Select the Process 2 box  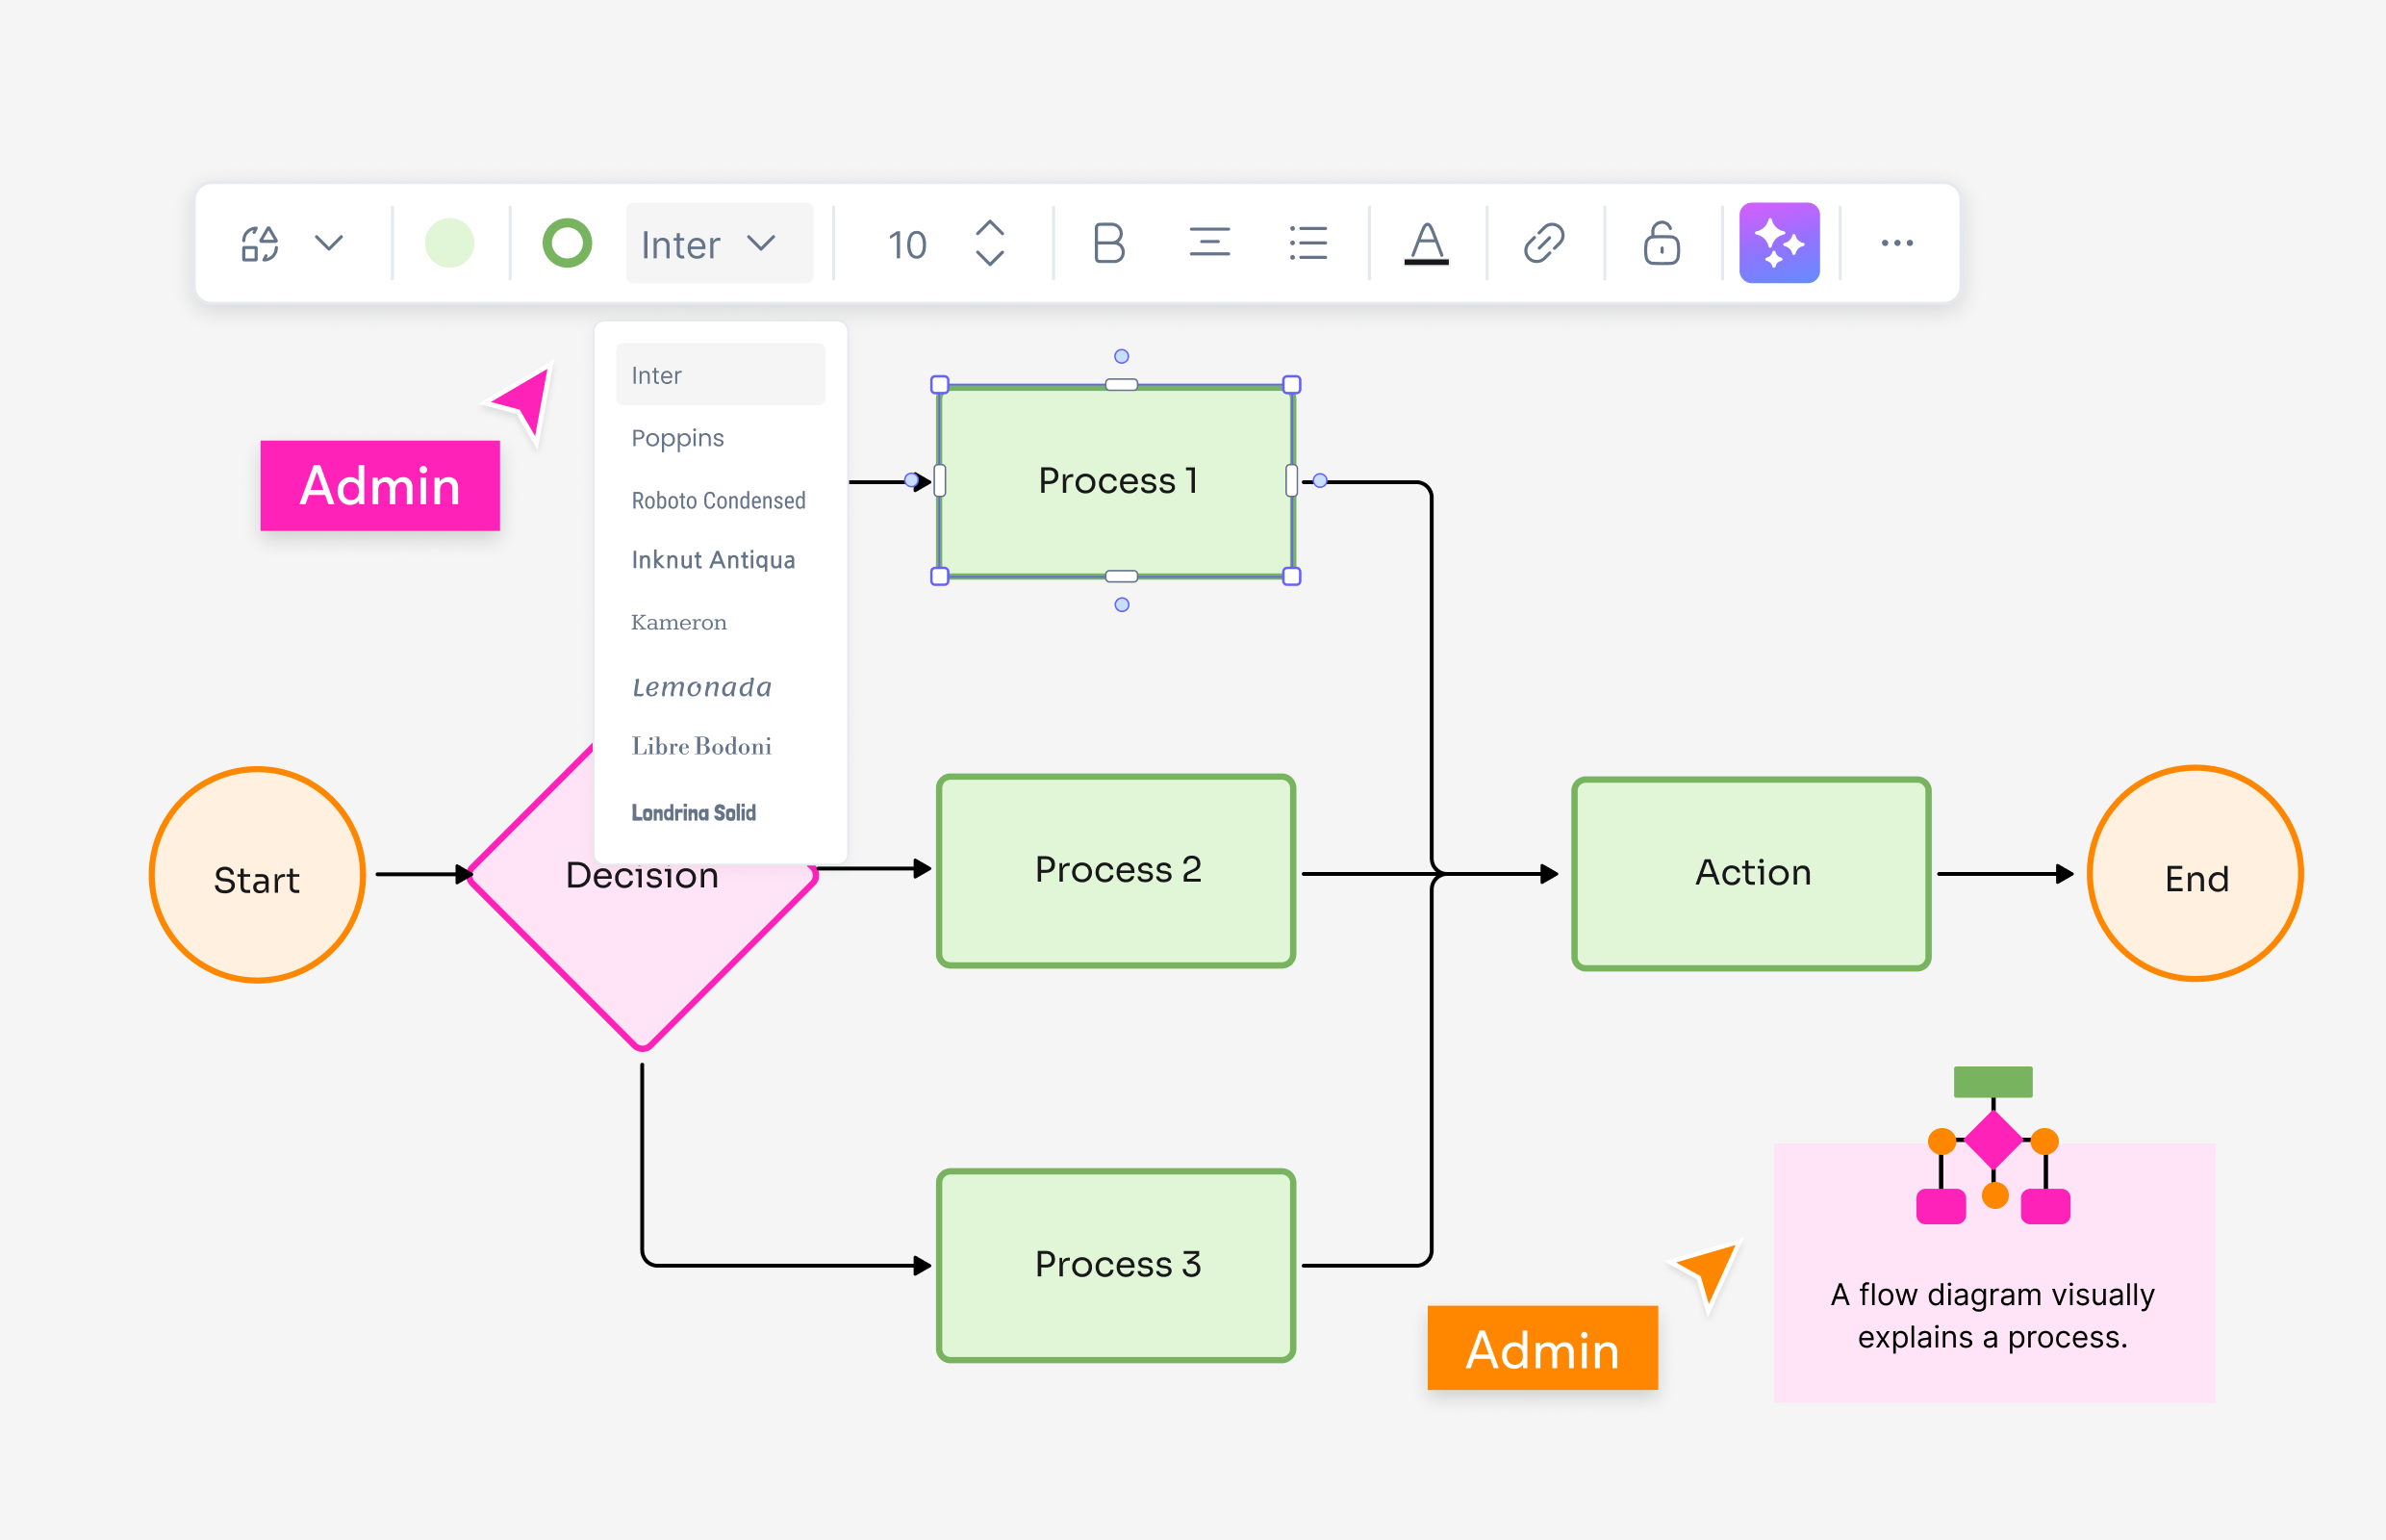tap(1117, 871)
